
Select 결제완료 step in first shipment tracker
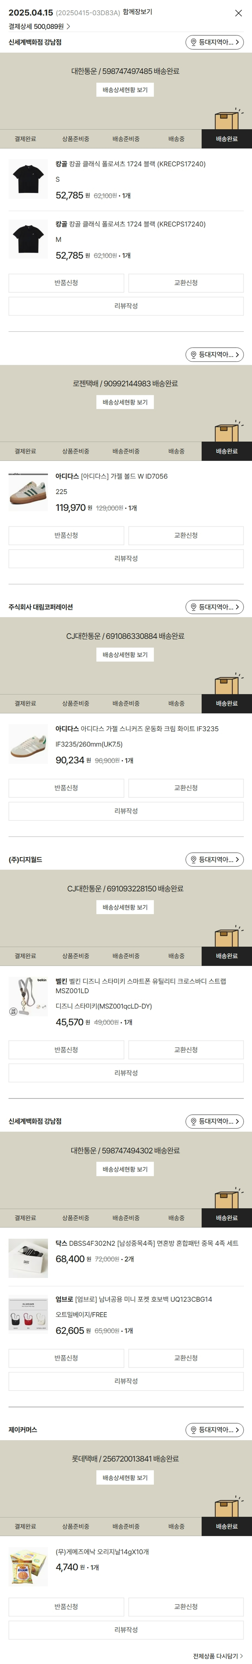(25, 139)
